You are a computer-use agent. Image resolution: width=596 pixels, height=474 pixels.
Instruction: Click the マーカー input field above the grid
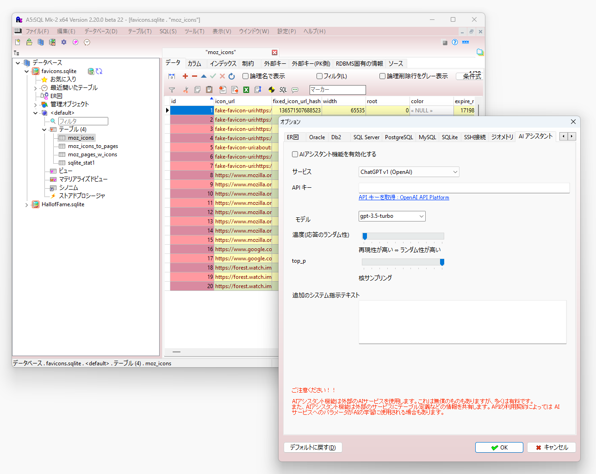[x=337, y=90]
